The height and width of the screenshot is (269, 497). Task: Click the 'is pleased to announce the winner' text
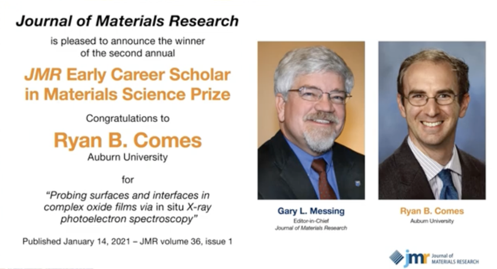point(127,41)
